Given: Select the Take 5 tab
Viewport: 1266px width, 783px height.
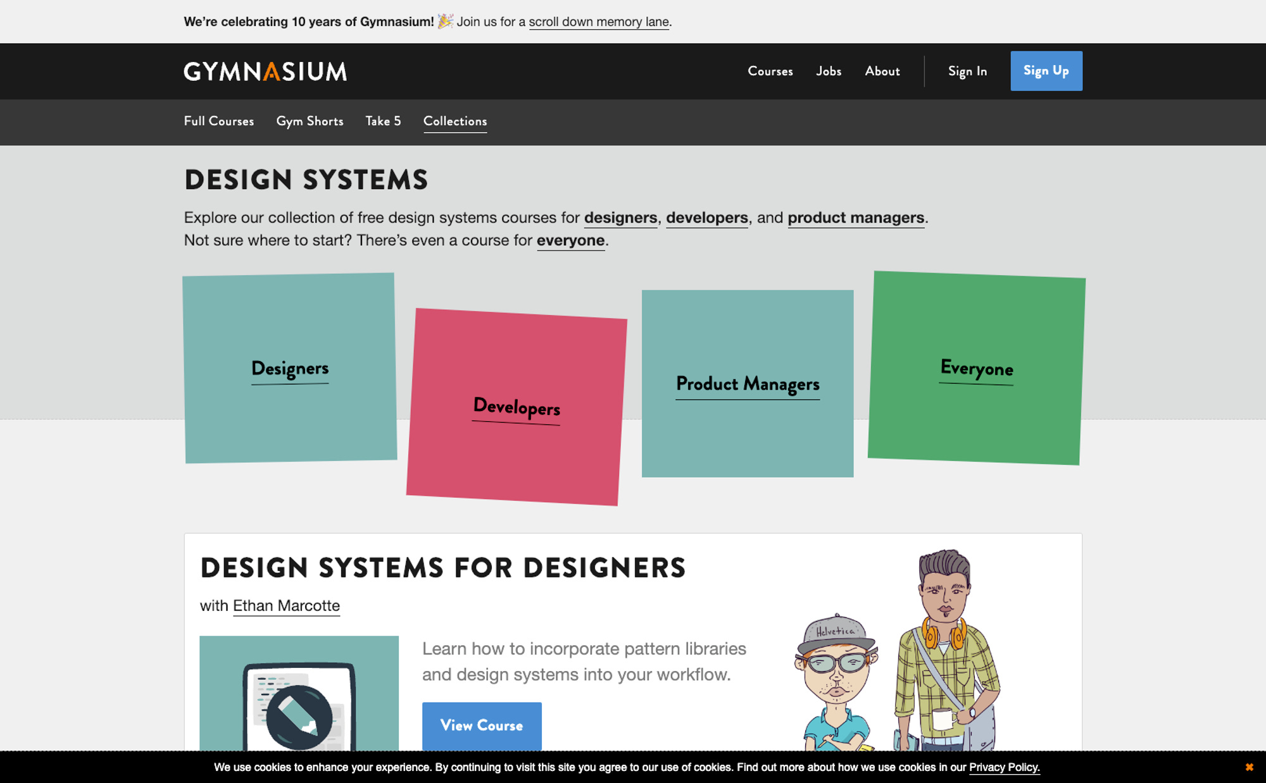Looking at the screenshot, I should 383,121.
